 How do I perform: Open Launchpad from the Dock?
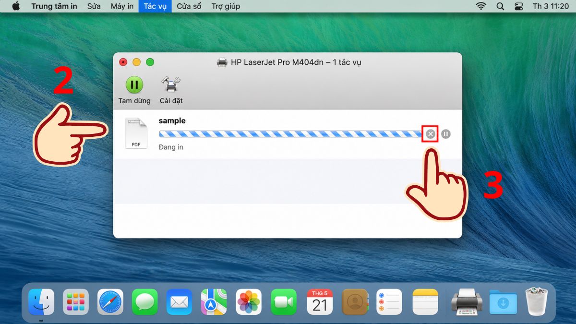pyautogui.click(x=76, y=302)
